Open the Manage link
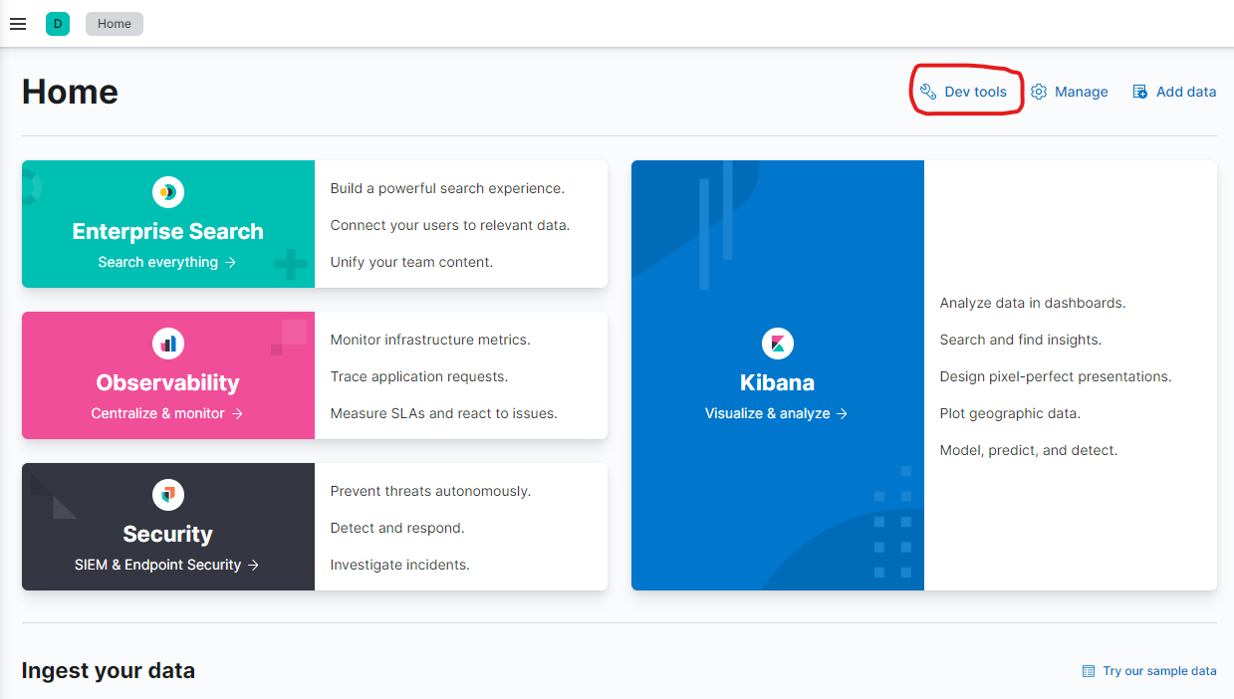The width and height of the screenshot is (1234, 699). coord(1081,92)
